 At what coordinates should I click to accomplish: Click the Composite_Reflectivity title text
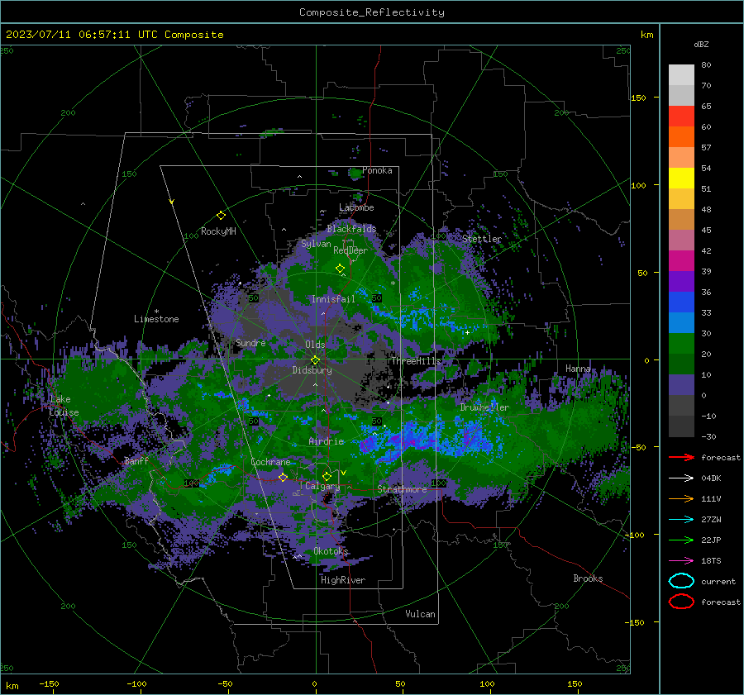[372, 12]
